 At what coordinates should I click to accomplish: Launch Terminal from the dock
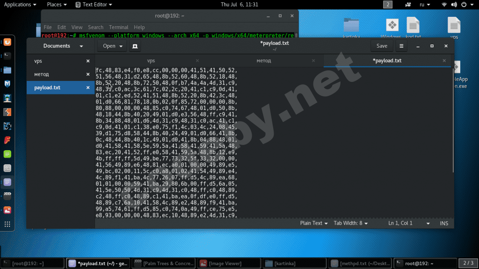(x=7, y=56)
